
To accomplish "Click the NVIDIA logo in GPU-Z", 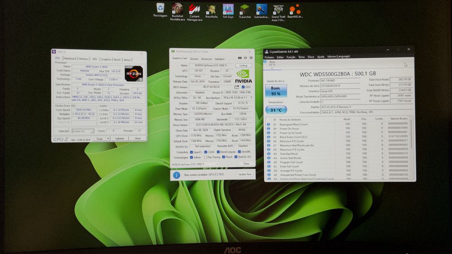I will tap(243, 76).
